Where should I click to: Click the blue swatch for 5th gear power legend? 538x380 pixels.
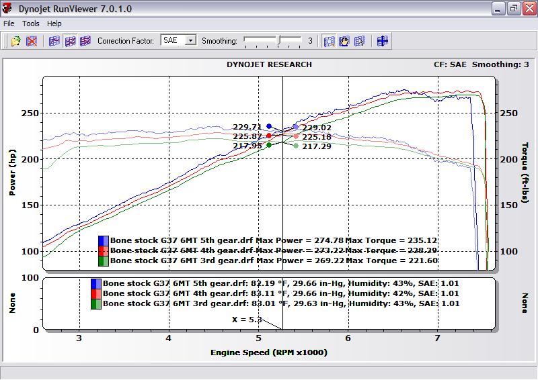pos(104,241)
